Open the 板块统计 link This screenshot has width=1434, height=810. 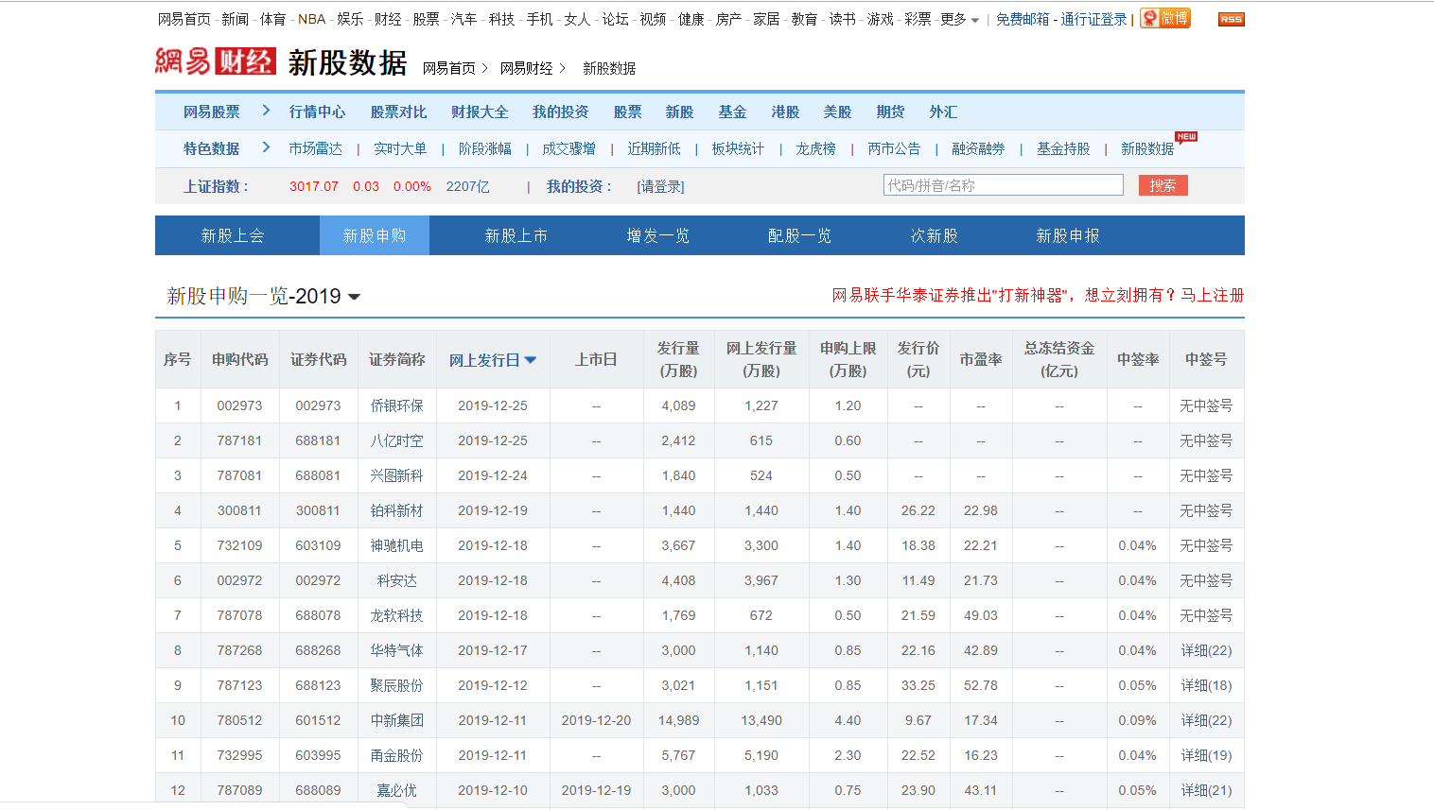[738, 148]
